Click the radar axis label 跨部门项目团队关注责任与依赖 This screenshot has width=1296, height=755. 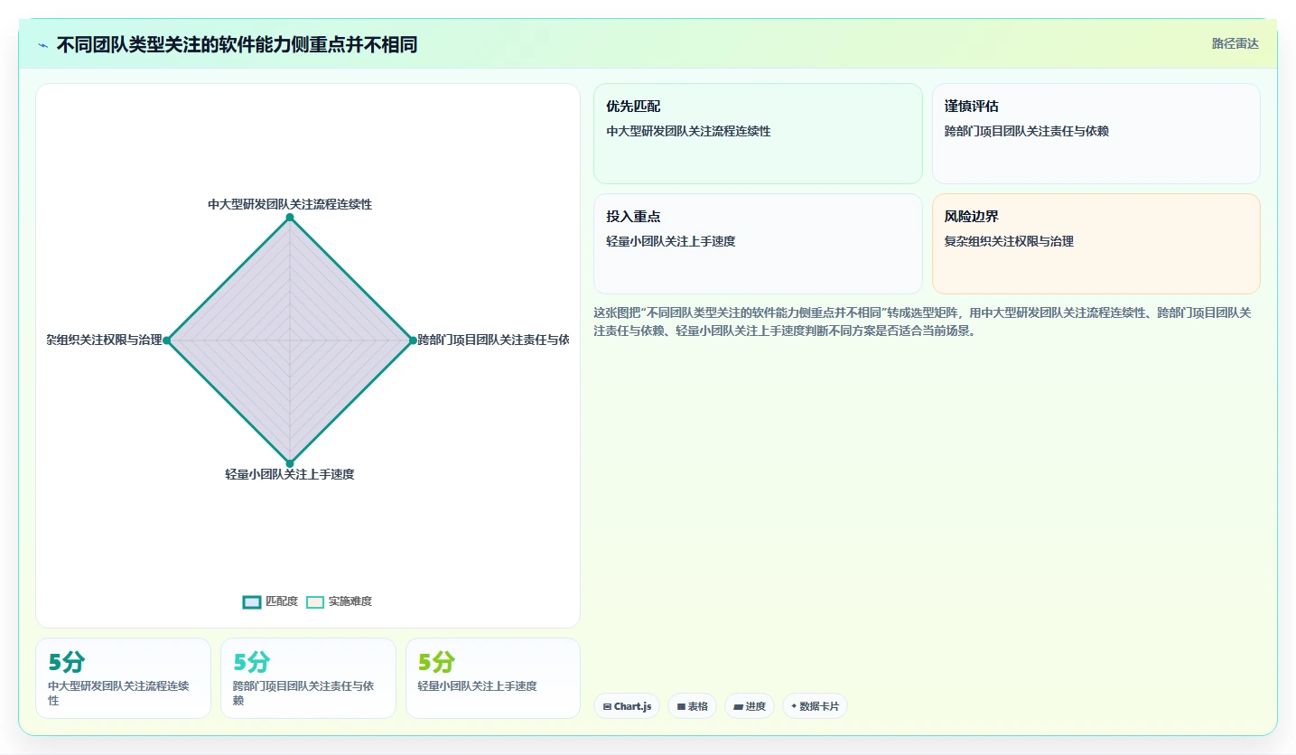(x=493, y=340)
